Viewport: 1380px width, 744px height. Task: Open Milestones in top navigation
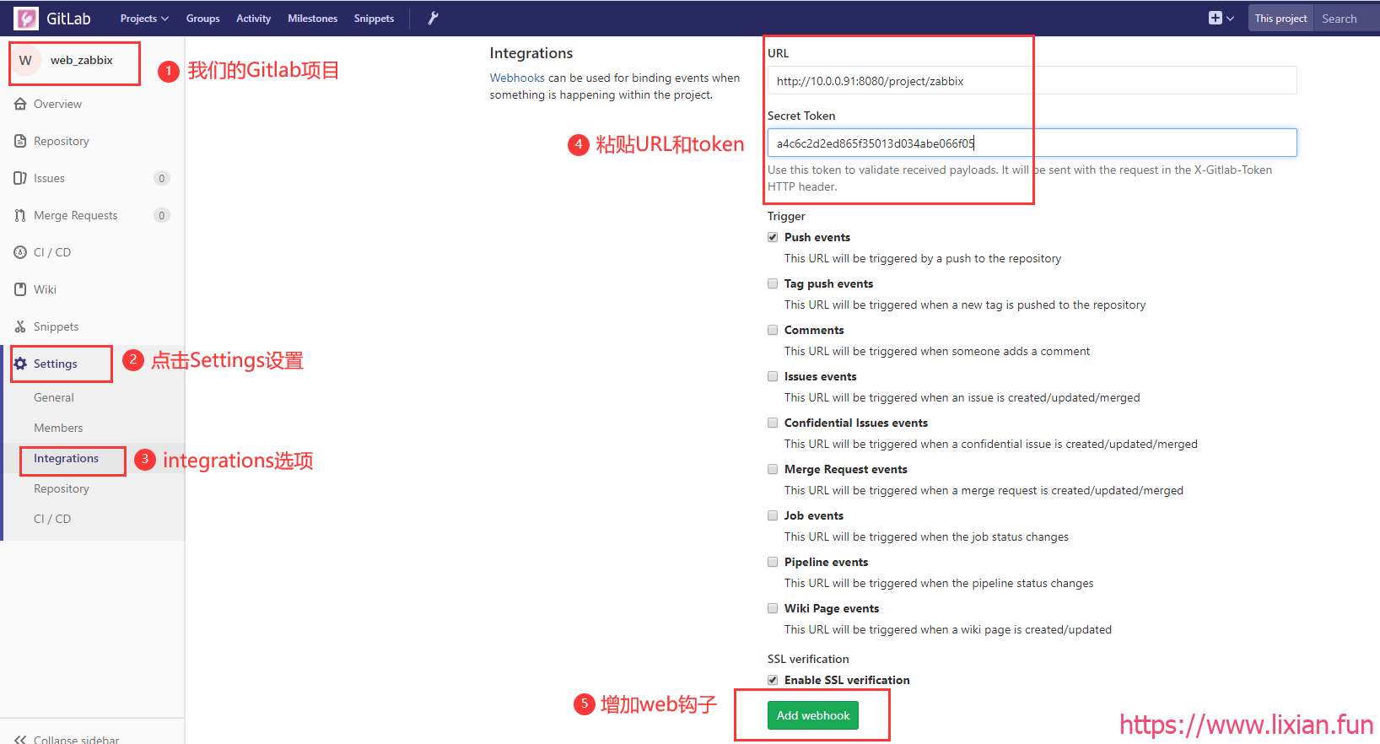312,18
